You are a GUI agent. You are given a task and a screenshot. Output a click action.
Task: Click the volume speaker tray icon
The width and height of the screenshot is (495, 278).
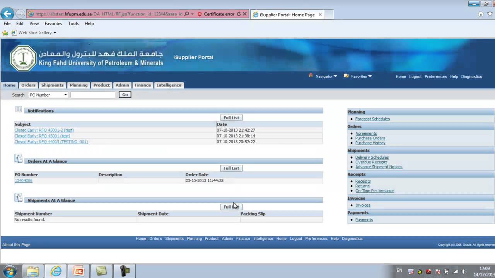click(x=464, y=271)
